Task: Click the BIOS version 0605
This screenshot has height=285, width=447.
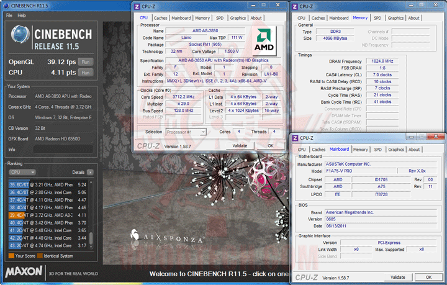Action: coord(381,219)
